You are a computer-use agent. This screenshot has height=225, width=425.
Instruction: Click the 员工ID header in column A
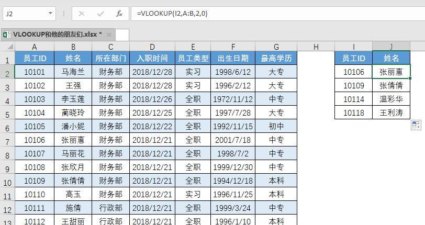(x=35, y=58)
